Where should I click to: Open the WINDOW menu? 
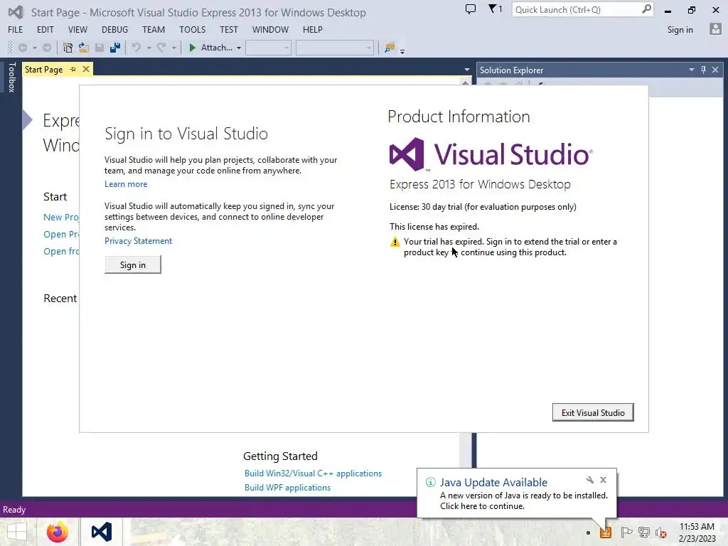coord(270,29)
